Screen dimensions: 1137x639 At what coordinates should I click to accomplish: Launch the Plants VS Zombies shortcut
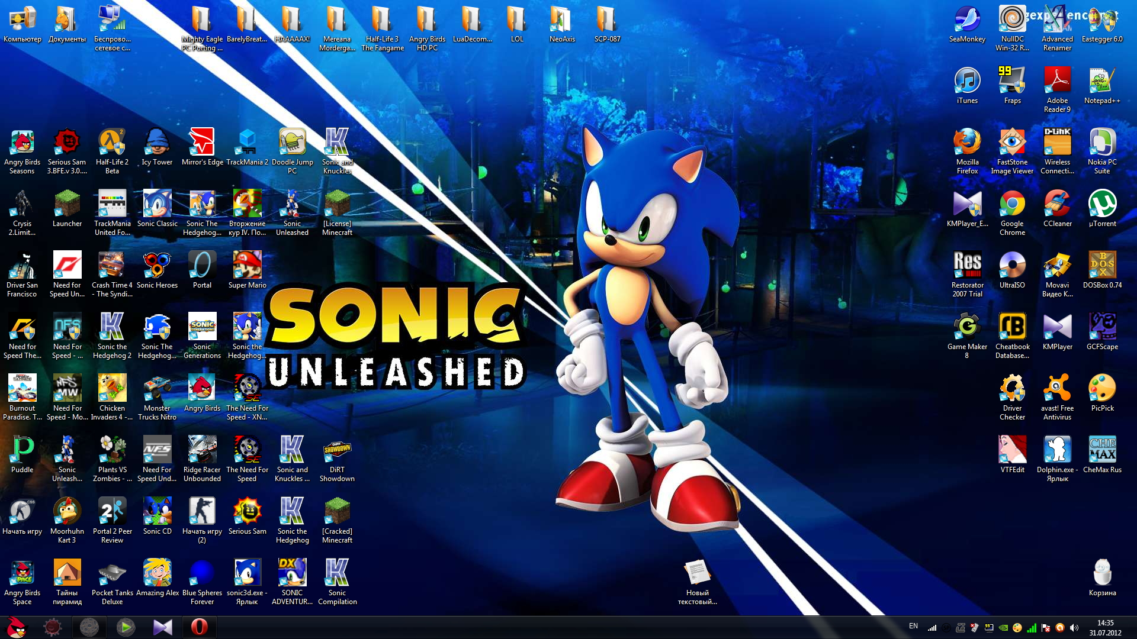click(112, 451)
